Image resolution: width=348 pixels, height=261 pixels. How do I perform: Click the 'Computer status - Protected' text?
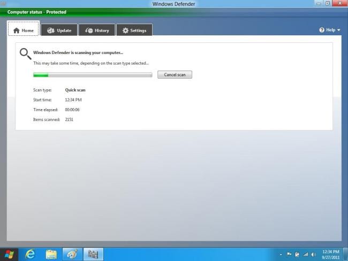pyautogui.click(x=37, y=12)
